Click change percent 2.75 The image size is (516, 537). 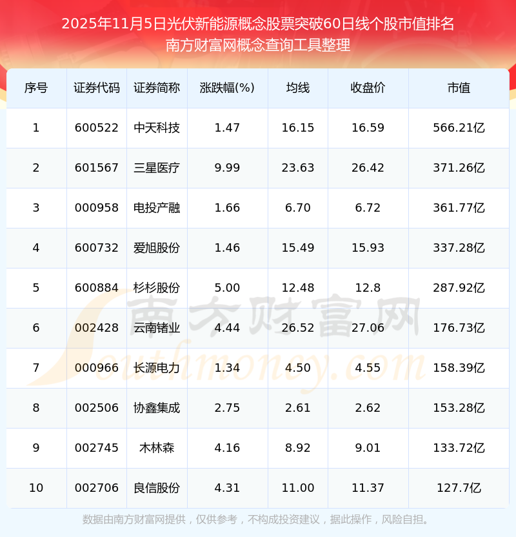[x=227, y=408]
